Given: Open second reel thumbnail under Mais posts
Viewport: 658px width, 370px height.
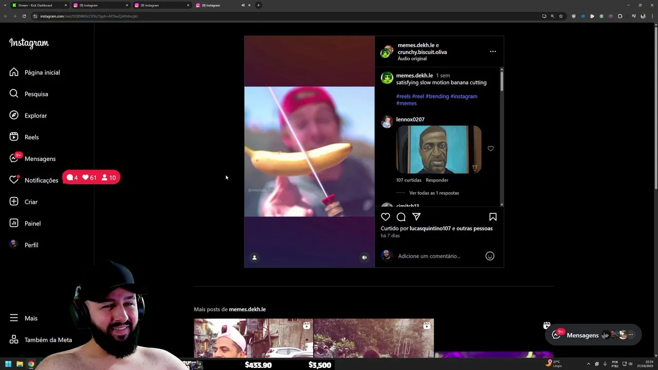Looking at the screenshot, I should click(x=374, y=338).
